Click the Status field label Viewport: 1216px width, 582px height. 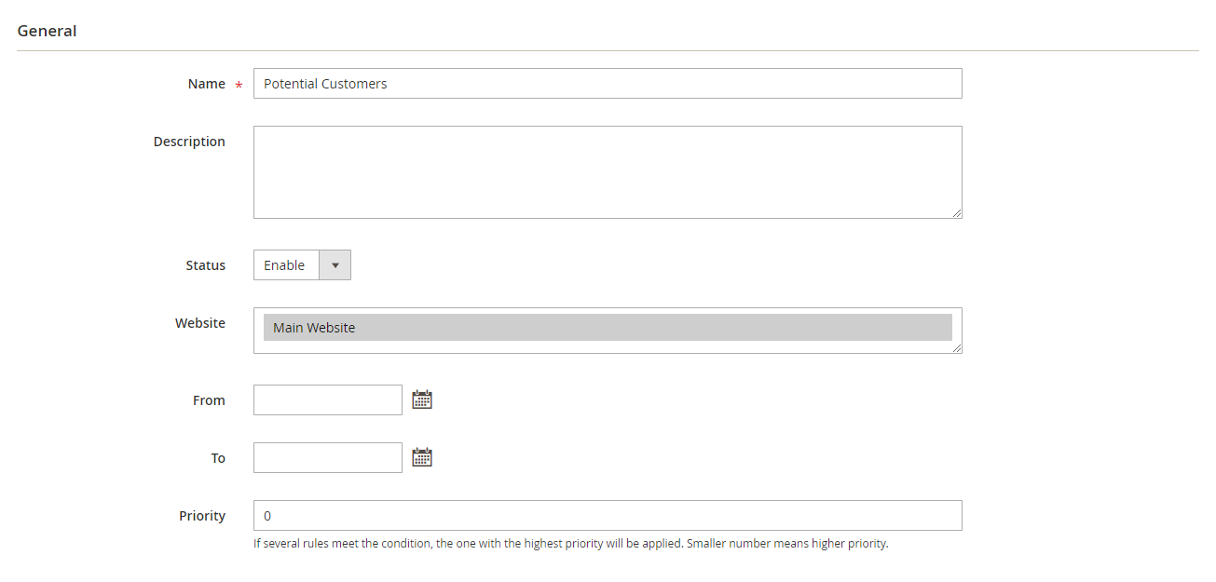point(205,265)
